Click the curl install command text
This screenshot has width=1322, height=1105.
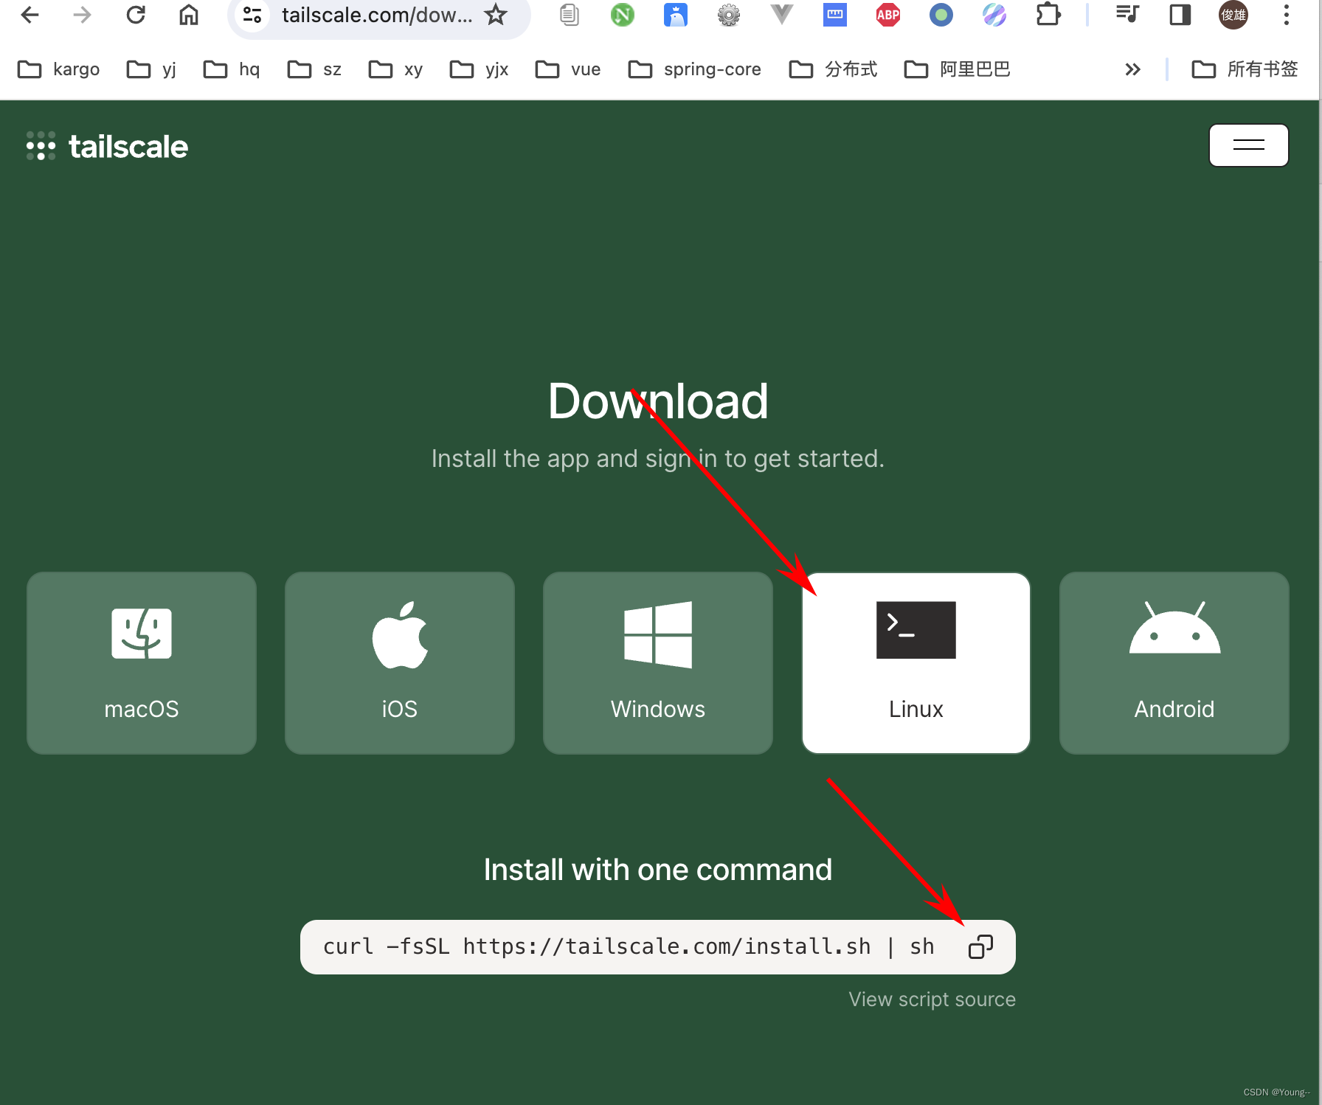[x=629, y=946]
